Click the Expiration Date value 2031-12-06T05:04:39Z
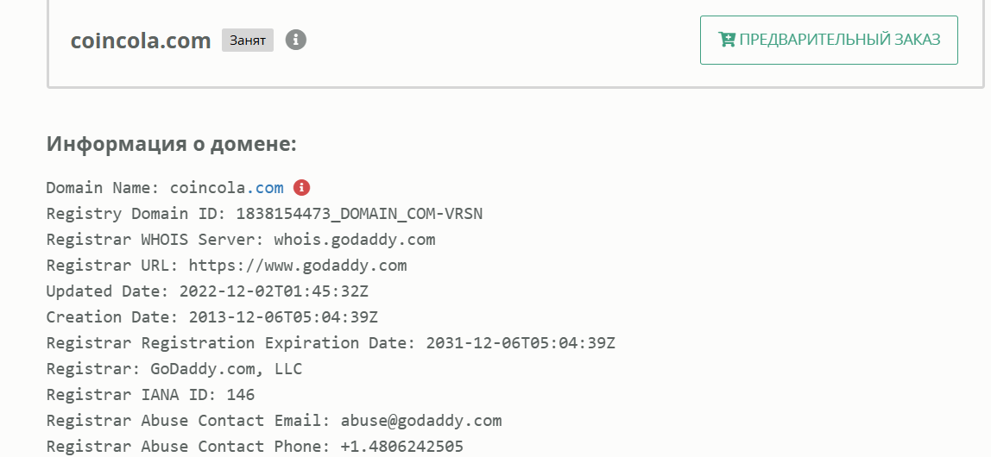 point(521,343)
